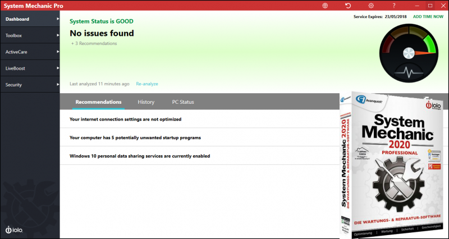Click the Service Expires date 23/05/2018
This screenshot has width=449, height=239.
click(396, 17)
